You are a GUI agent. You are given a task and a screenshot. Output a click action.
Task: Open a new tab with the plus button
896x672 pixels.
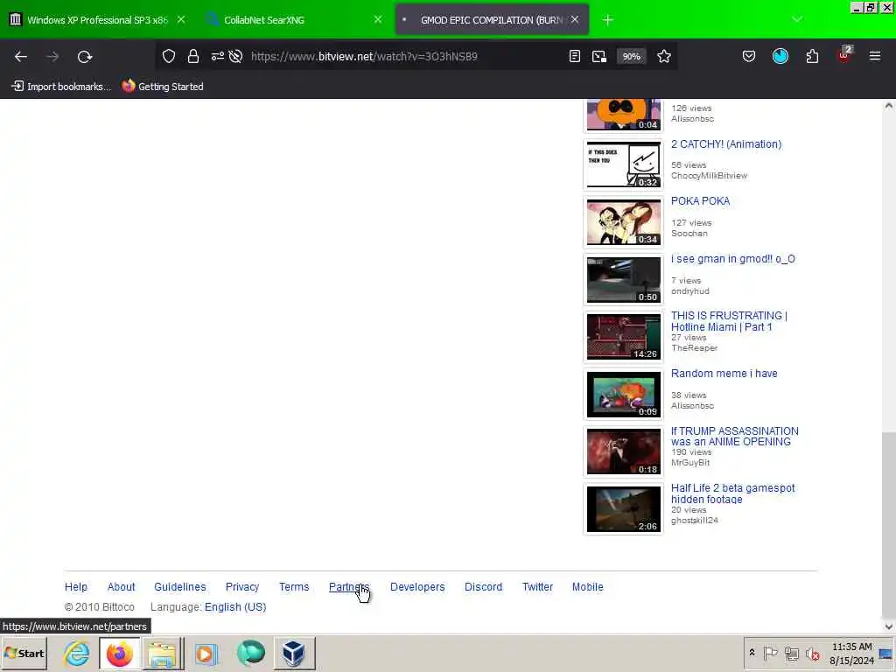607,20
